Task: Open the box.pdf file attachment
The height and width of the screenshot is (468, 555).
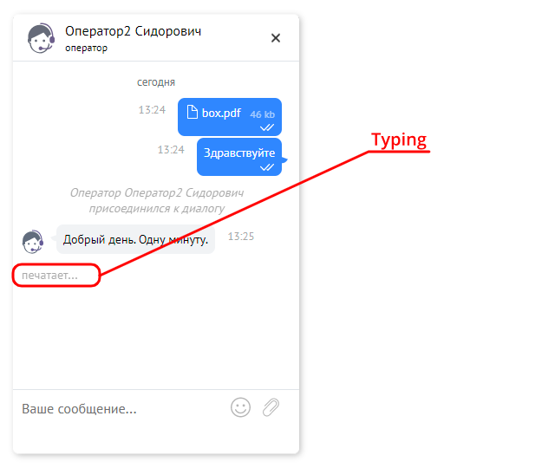Action: click(230, 117)
